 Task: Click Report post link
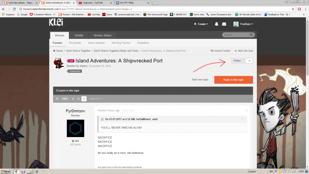point(128,110)
